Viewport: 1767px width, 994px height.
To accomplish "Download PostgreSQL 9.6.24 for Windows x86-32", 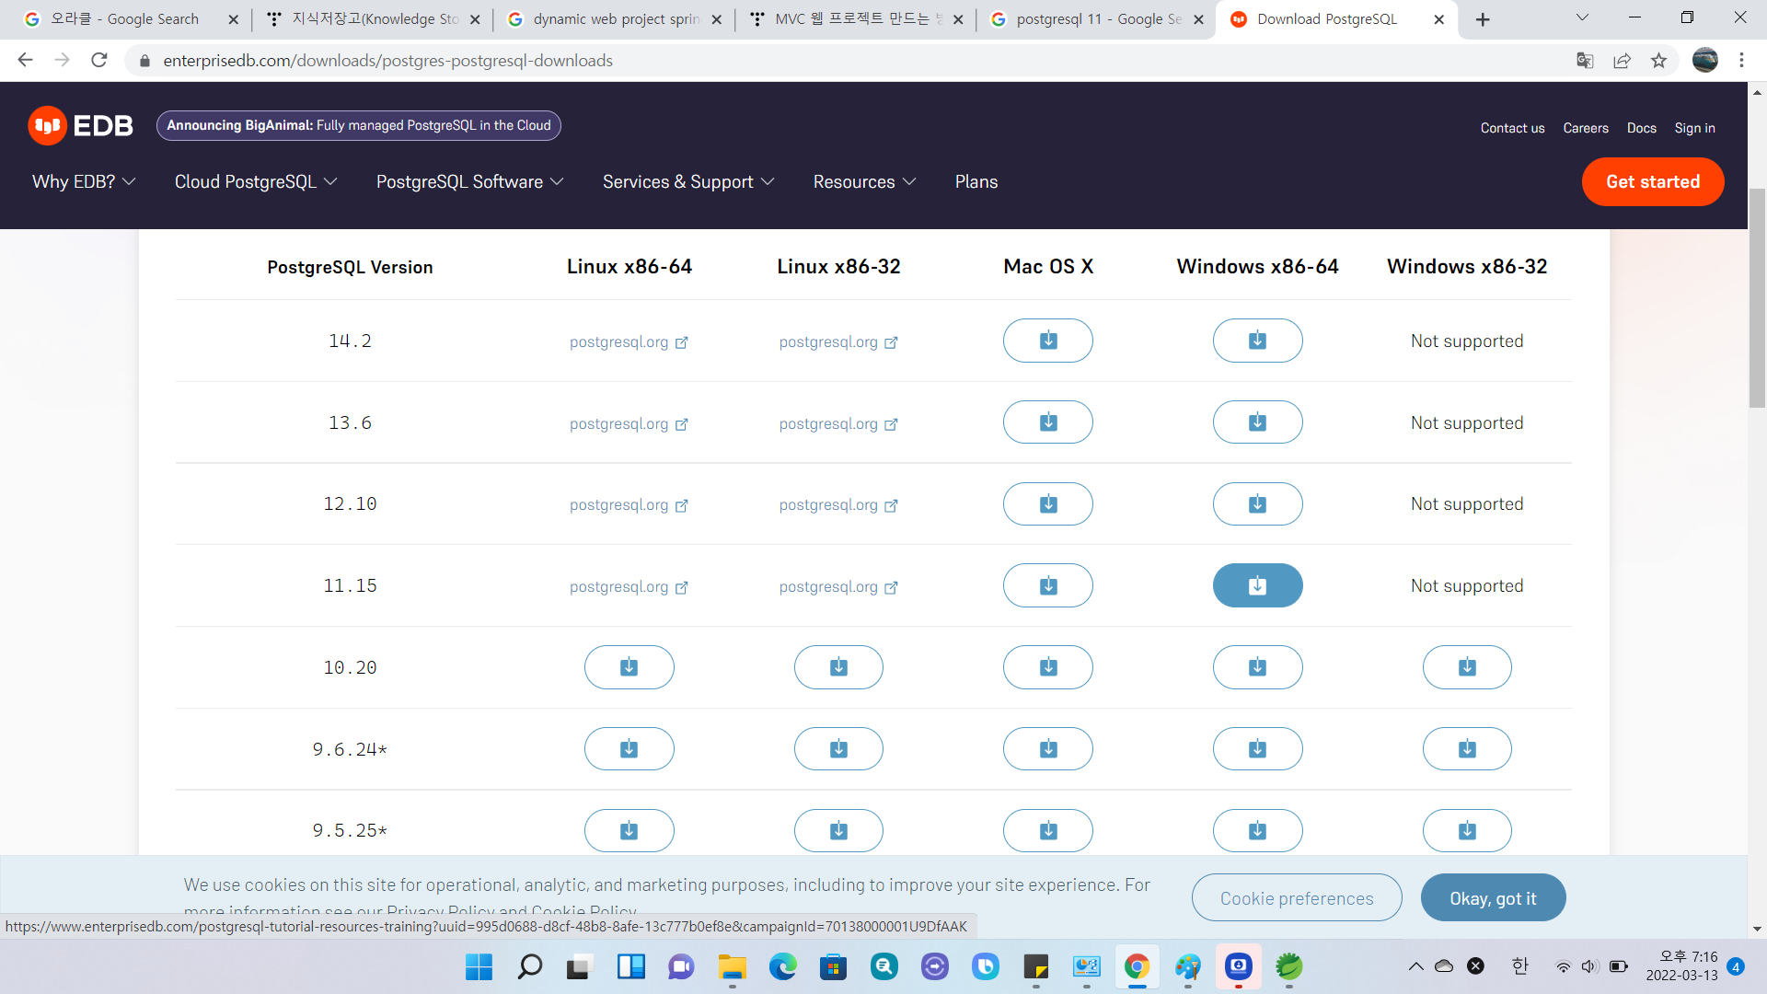I will (1467, 749).
